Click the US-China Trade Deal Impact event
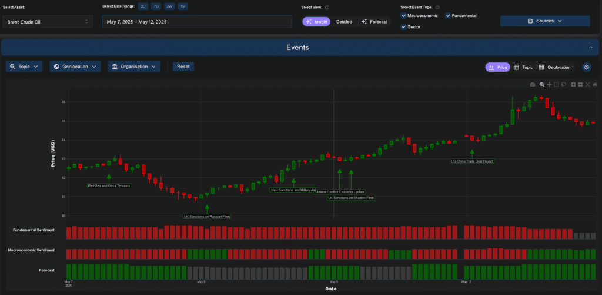The height and width of the screenshot is (295, 602). coord(472,161)
